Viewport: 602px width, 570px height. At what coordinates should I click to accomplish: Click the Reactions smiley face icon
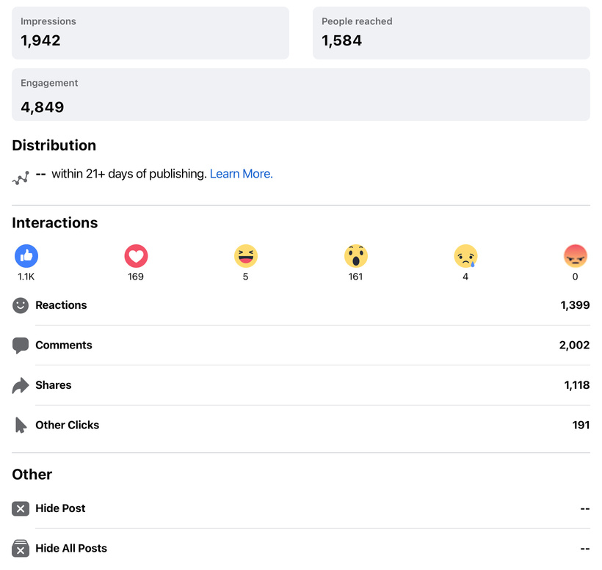[x=21, y=305]
